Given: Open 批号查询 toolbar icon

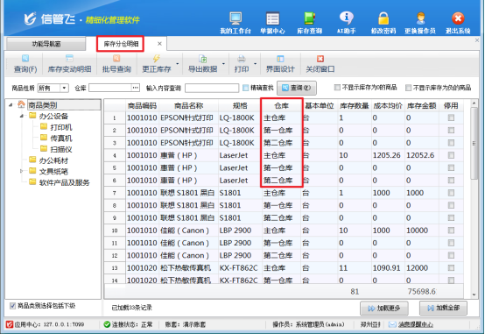Looking at the screenshot, I should [x=116, y=59].
